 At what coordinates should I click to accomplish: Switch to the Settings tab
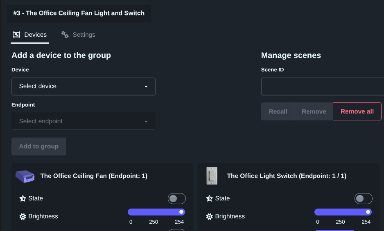pos(78,35)
